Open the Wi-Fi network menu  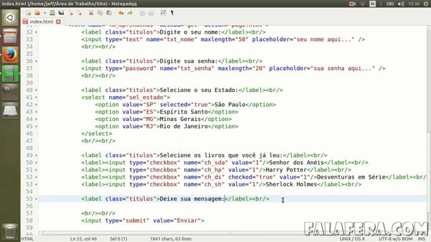(362, 4)
